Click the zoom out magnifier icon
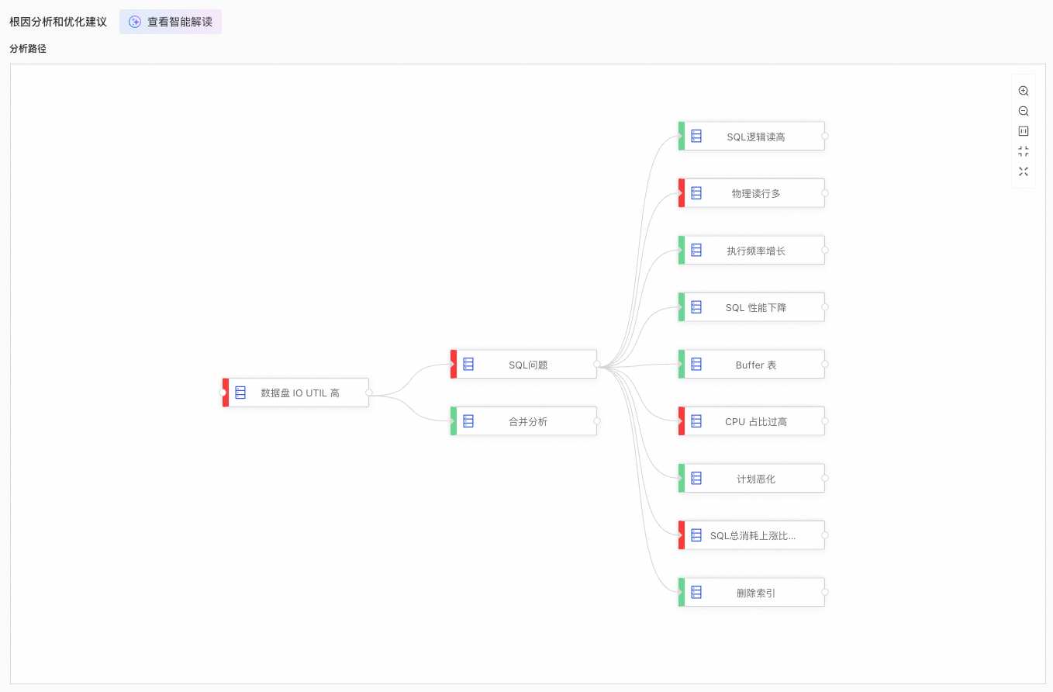 coord(1024,111)
